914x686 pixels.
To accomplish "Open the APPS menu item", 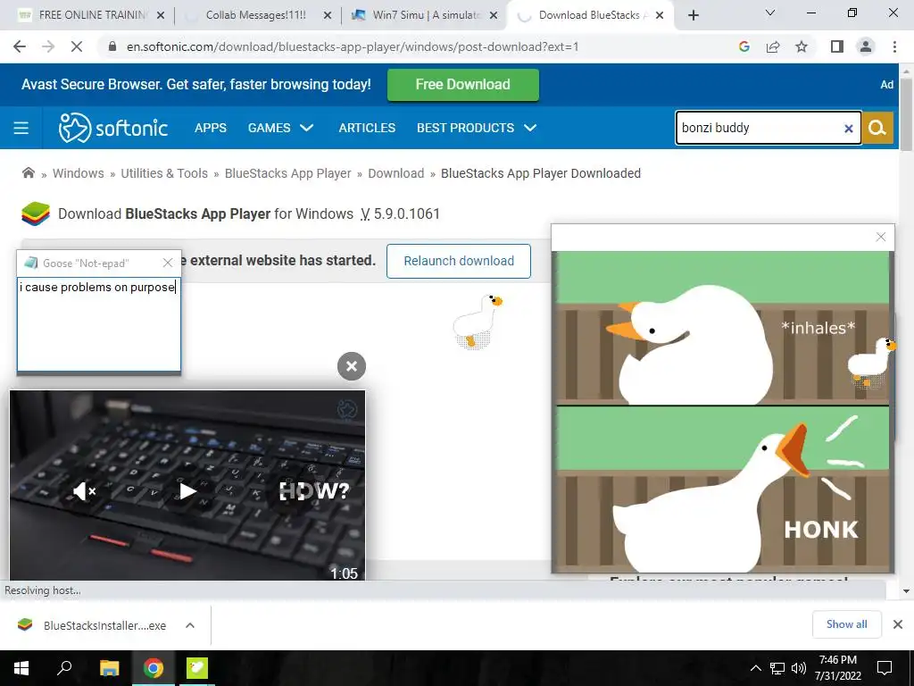I will point(211,128).
